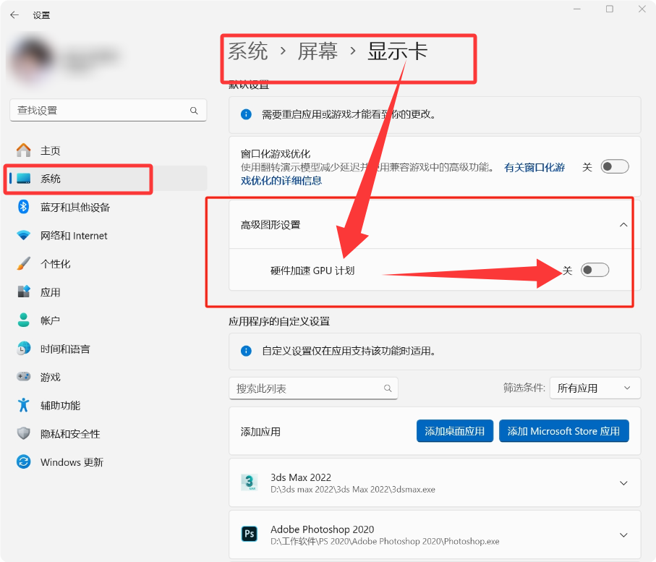This screenshot has height=562, width=656.
Task: Click the Gaming controller icon in sidebar
Action: (24, 377)
